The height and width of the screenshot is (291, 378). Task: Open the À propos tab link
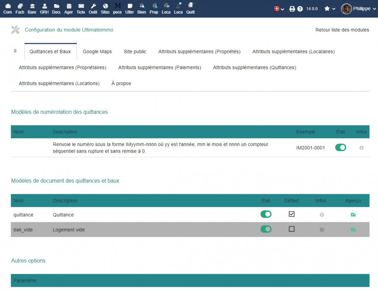pos(121,83)
